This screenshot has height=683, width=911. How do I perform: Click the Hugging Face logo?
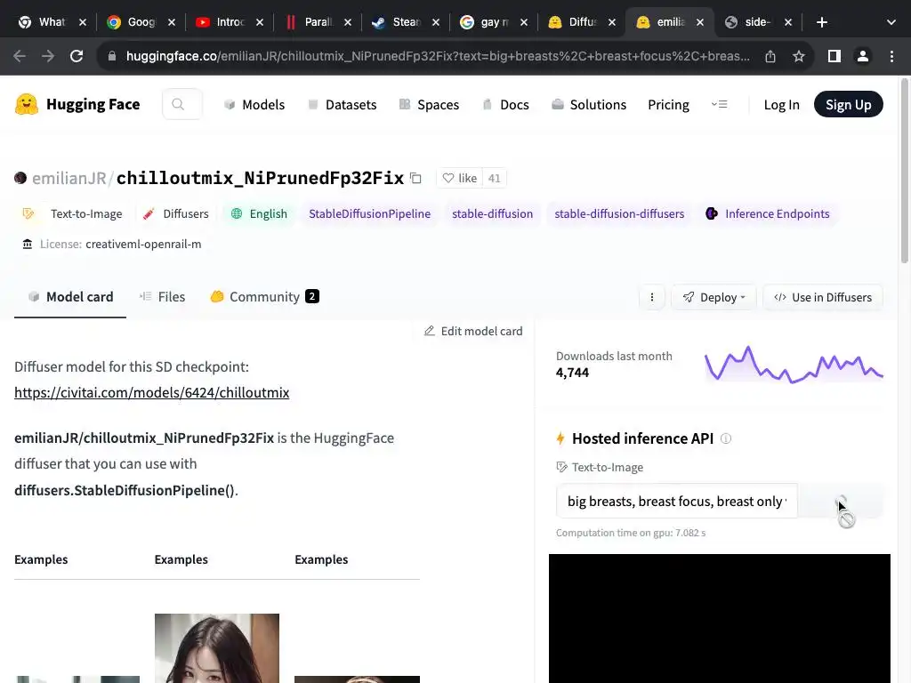pyautogui.click(x=77, y=105)
